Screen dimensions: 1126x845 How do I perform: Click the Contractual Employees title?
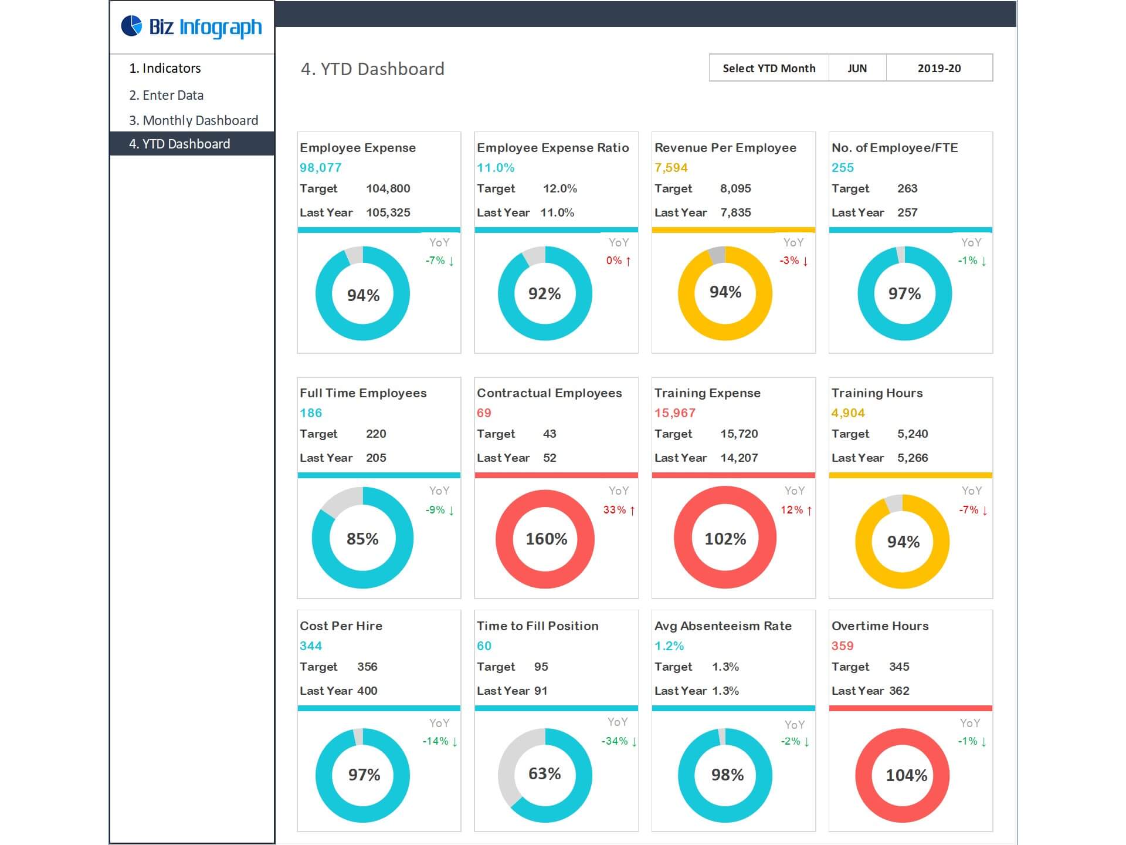tap(550, 393)
